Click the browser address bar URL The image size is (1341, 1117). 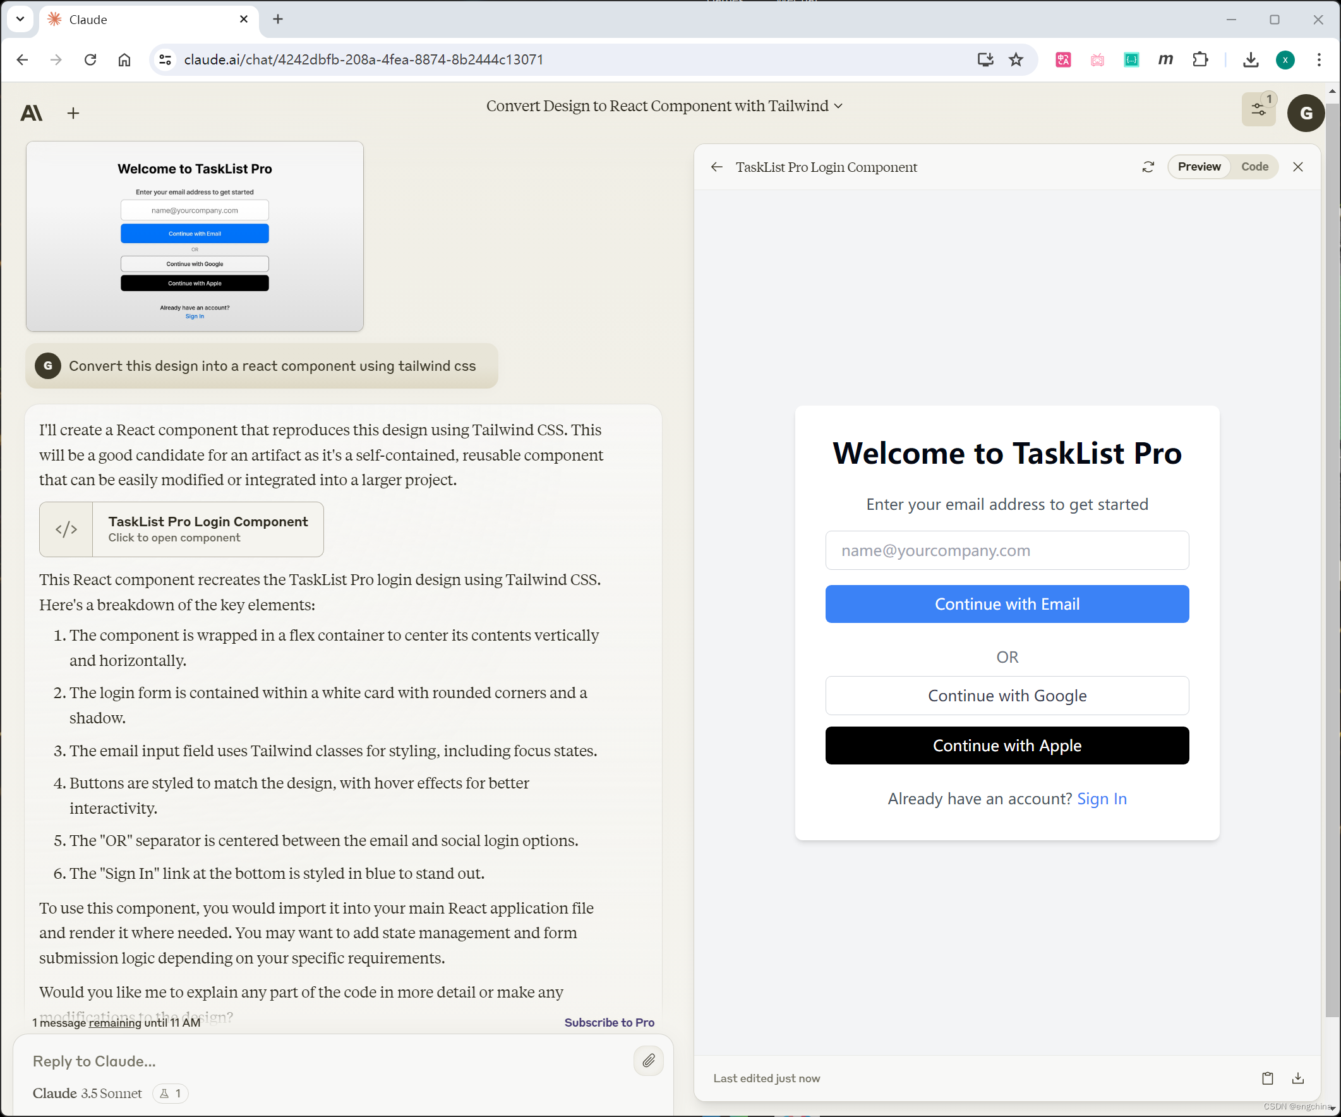[363, 59]
